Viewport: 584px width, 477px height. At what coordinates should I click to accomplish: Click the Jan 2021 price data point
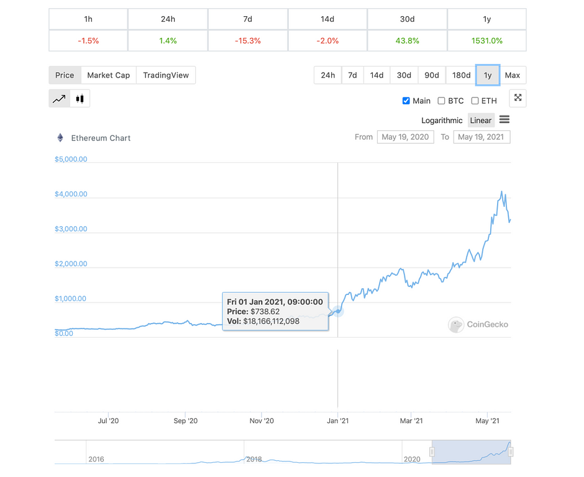click(338, 311)
